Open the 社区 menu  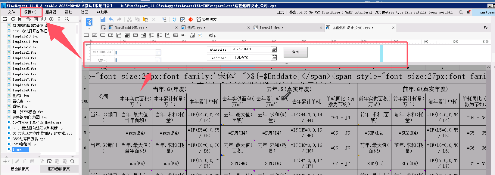[85, 12]
